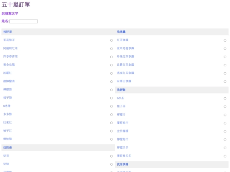This screenshot has width=230, height=172.
Task: Click the 重焙烏龍拿鐵 item label
Action: click(x=125, y=48)
